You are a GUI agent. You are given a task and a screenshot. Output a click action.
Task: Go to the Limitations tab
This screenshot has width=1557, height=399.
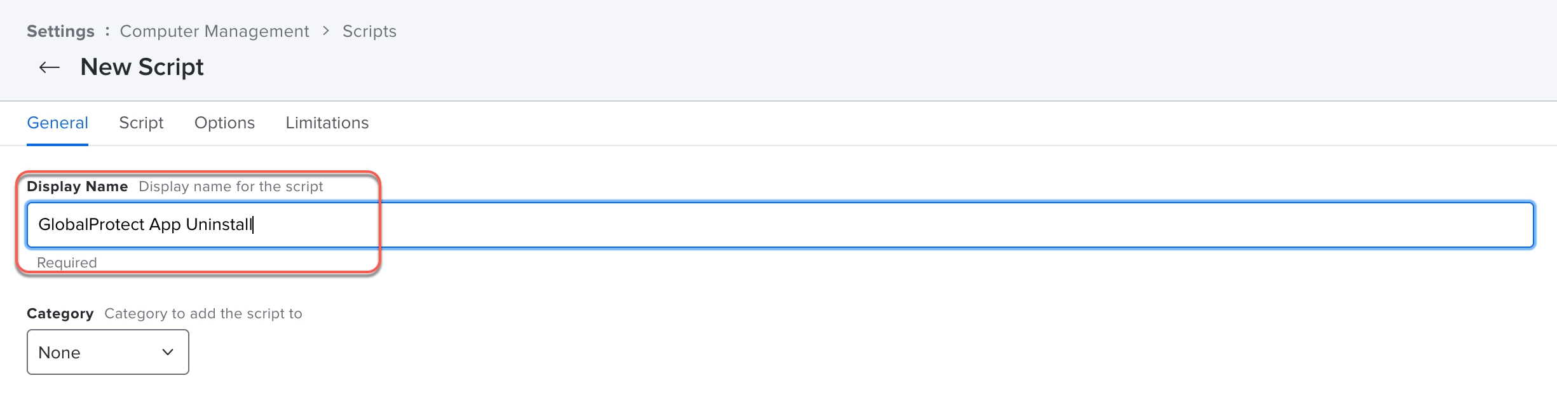pos(327,123)
